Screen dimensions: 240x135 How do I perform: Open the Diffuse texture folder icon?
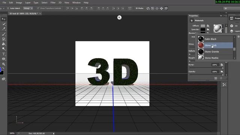208,26
